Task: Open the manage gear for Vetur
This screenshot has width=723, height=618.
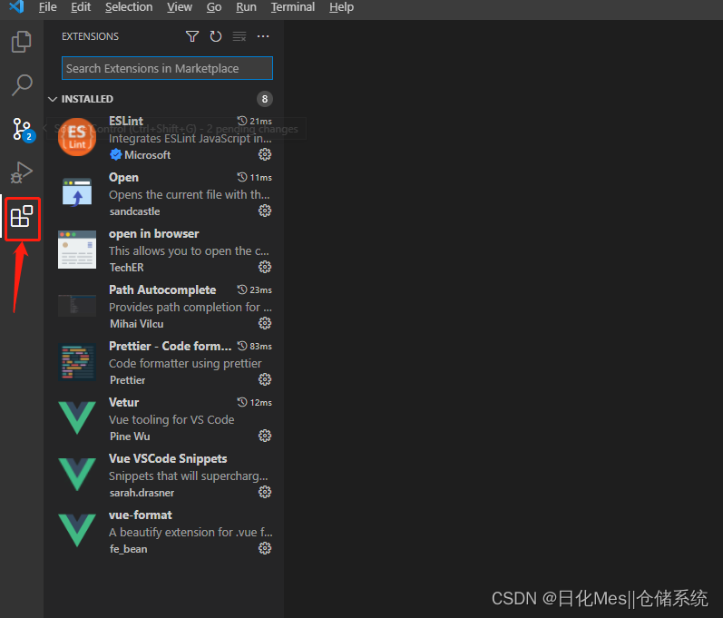Action: (265, 436)
